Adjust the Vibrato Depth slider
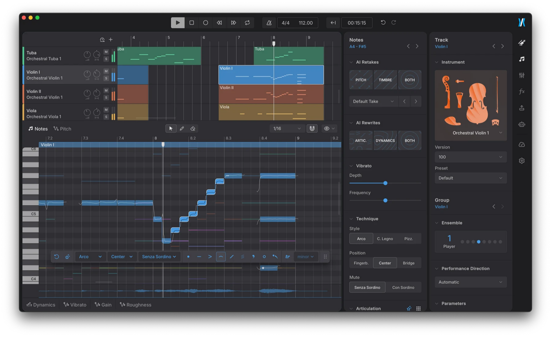Screen dimensions: 551x337 (385, 183)
